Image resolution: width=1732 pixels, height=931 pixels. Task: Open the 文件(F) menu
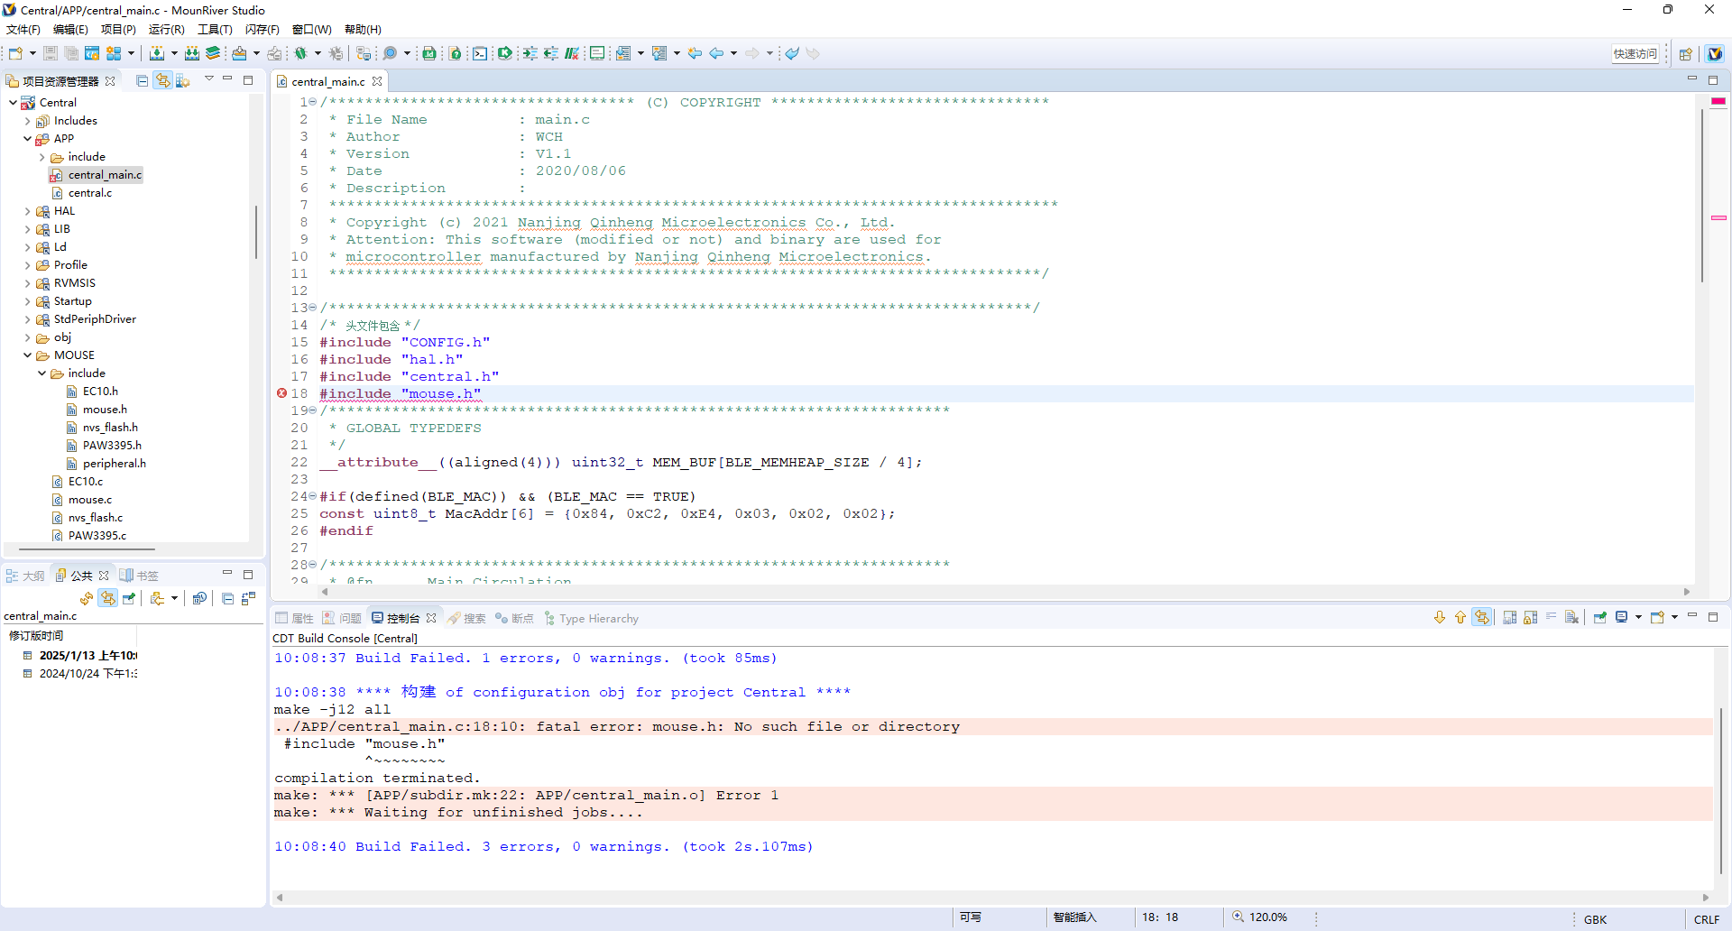pos(23,30)
